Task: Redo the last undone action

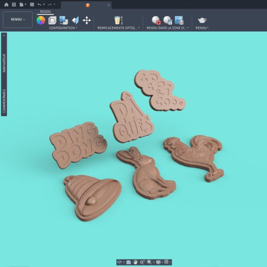Action: click(50, 4)
